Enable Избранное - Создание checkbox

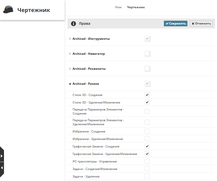click(147, 131)
